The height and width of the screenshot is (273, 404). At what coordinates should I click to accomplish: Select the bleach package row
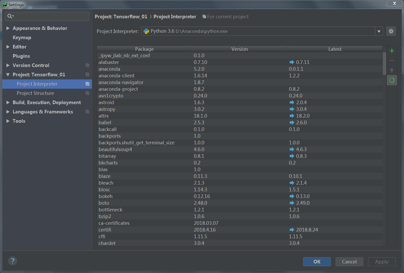point(240,183)
